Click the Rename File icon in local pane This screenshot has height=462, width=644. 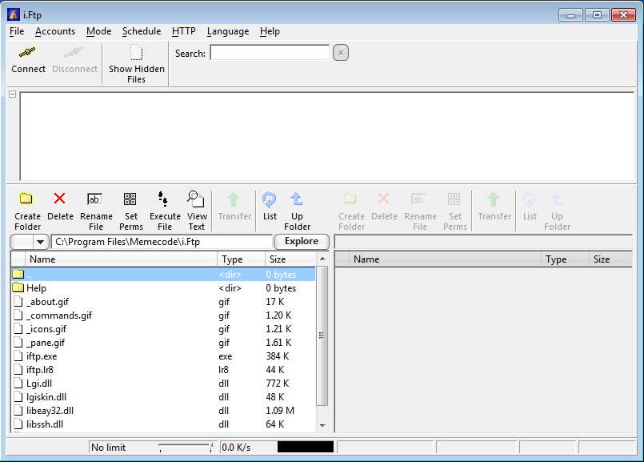[95, 199]
